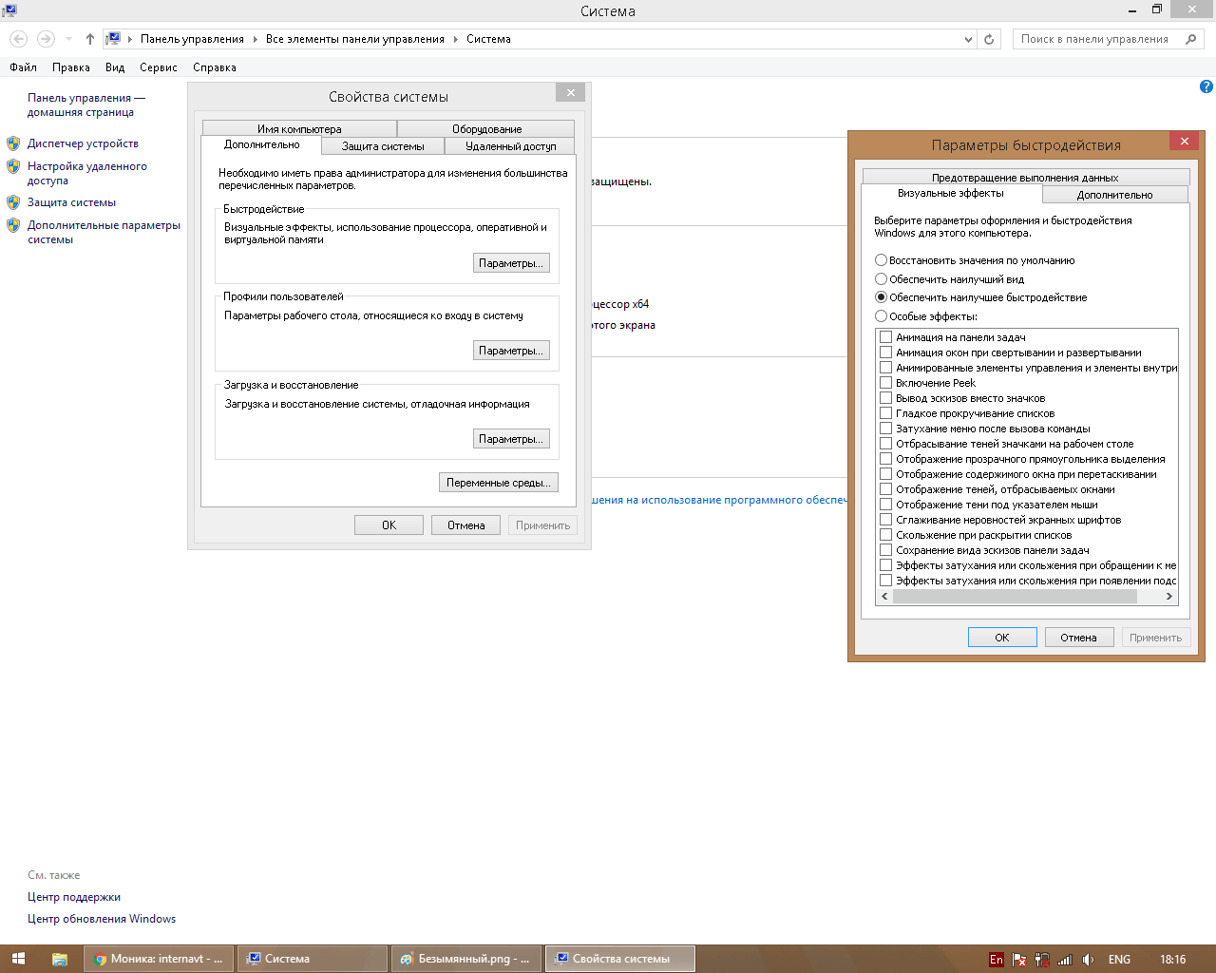
Task: Click Параметры button under Быстродействие
Action: (511, 263)
